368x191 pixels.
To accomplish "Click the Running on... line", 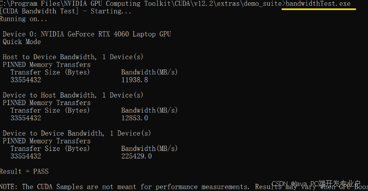I will coord(24,19).
